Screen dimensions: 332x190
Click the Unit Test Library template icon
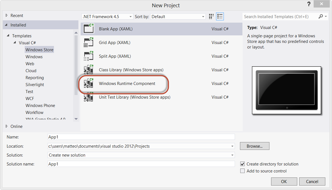point(88,97)
